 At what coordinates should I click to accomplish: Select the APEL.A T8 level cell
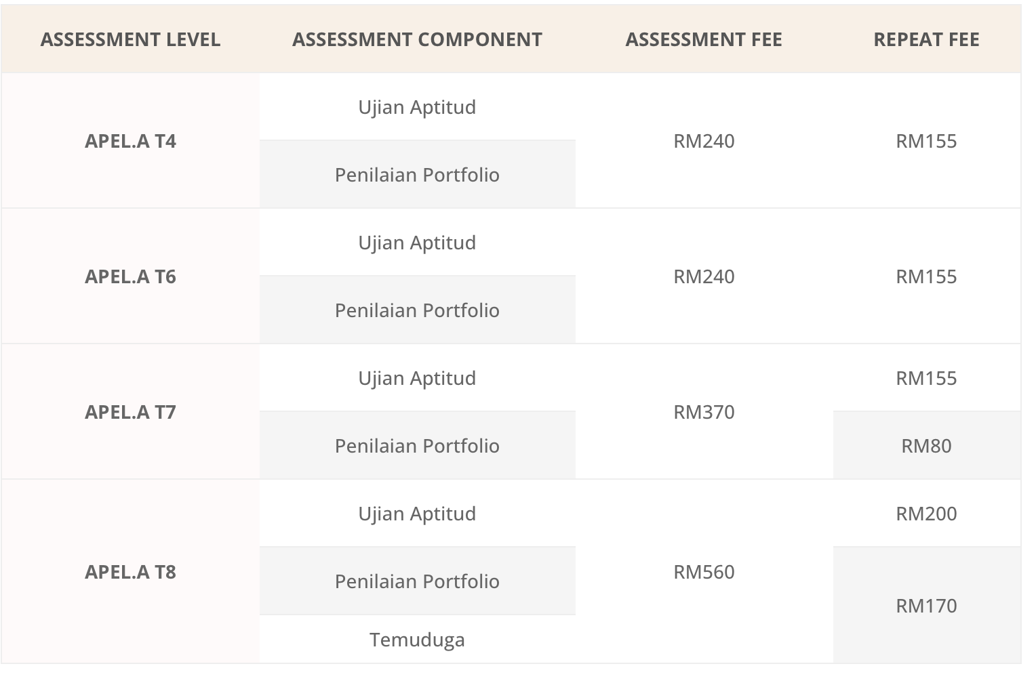(130, 572)
